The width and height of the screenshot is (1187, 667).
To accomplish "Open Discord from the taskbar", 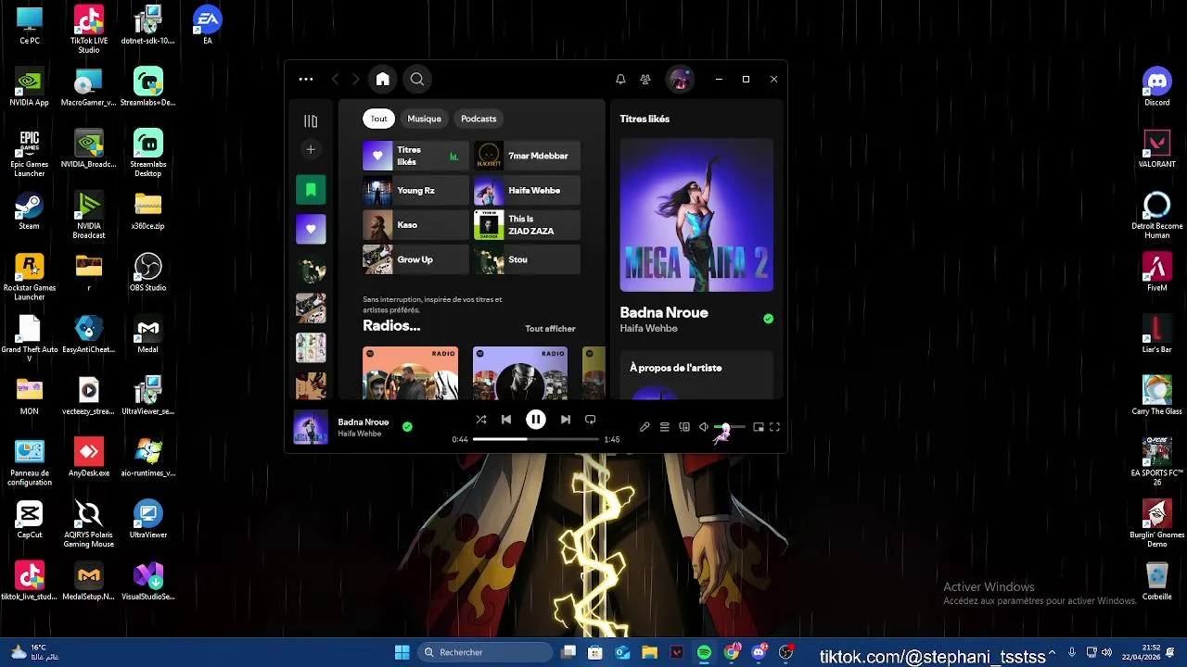I will tap(759, 653).
